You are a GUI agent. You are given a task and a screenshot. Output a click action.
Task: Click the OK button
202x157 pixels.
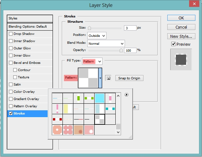tap(181, 18)
